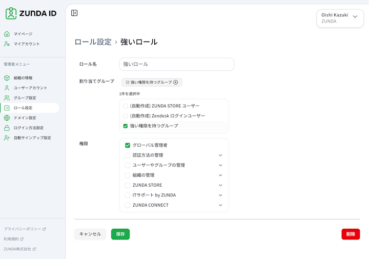Viewport: 369px width, 259px height.
Task: Click the ZUNDA ID logo
Action: point(31,13)
